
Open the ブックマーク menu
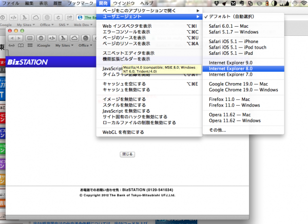pyautogui.click(x=81, y=3)
